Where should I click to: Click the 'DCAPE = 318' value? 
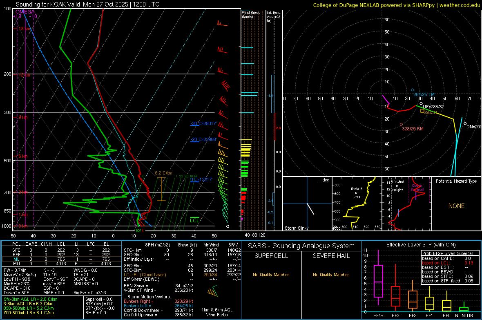[x=17, y=288]
